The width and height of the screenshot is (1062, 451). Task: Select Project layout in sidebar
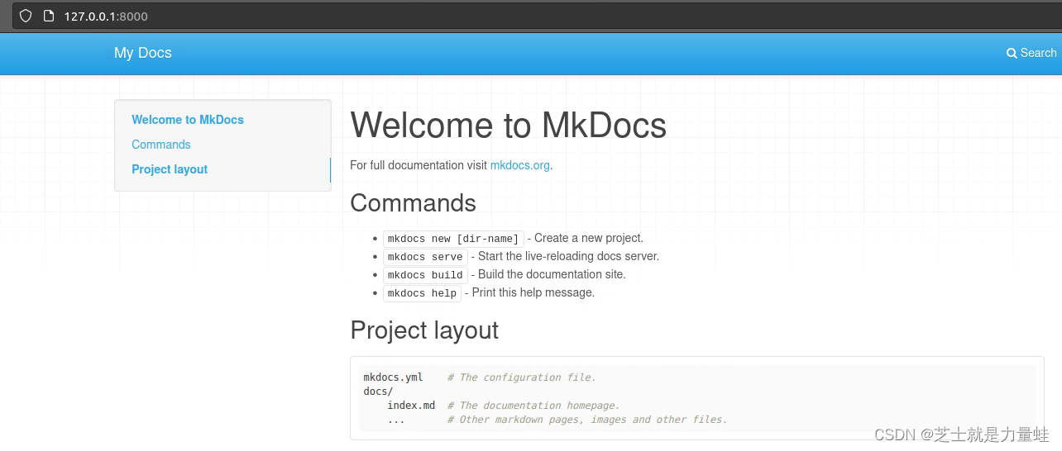point(170,169)
